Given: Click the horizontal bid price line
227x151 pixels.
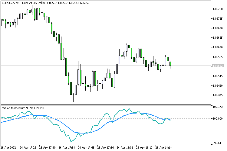Looking at the screenshot, I should (x=106, y=66).
